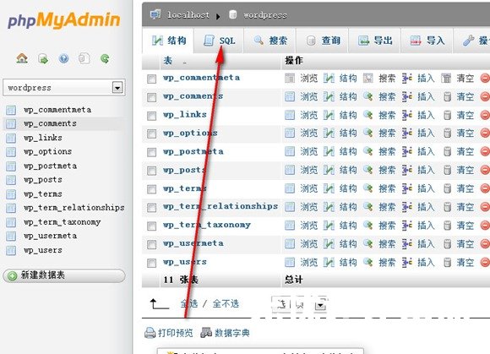Click the table icon beside wp_options in sidebar
Screen dimensions: 490x354
click(11, 152)
